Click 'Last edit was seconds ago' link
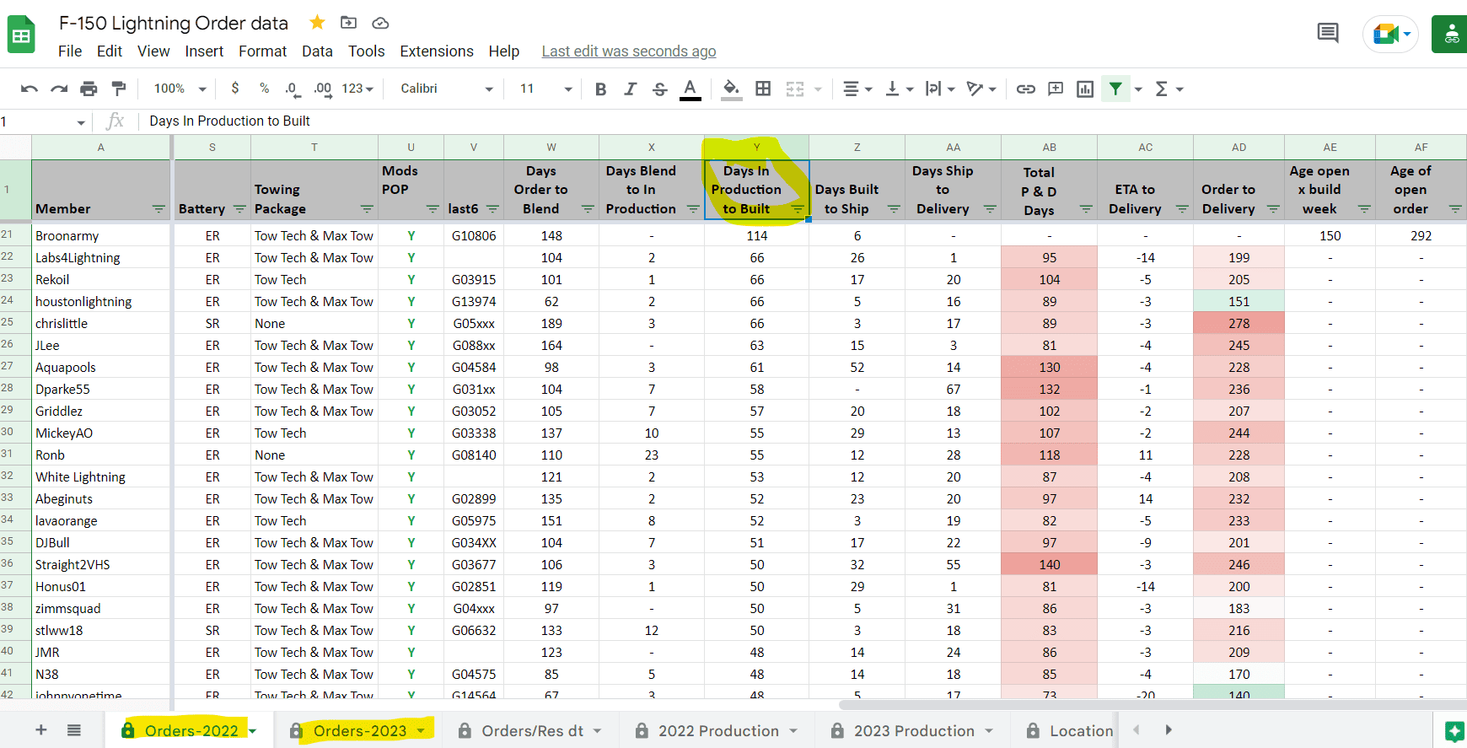Screen dimensions: 1467x748 [x=628, y=51]
